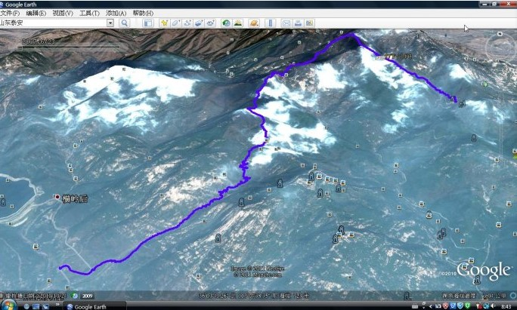
Task: Click the volume speaker tray icon
Action: 494,306
